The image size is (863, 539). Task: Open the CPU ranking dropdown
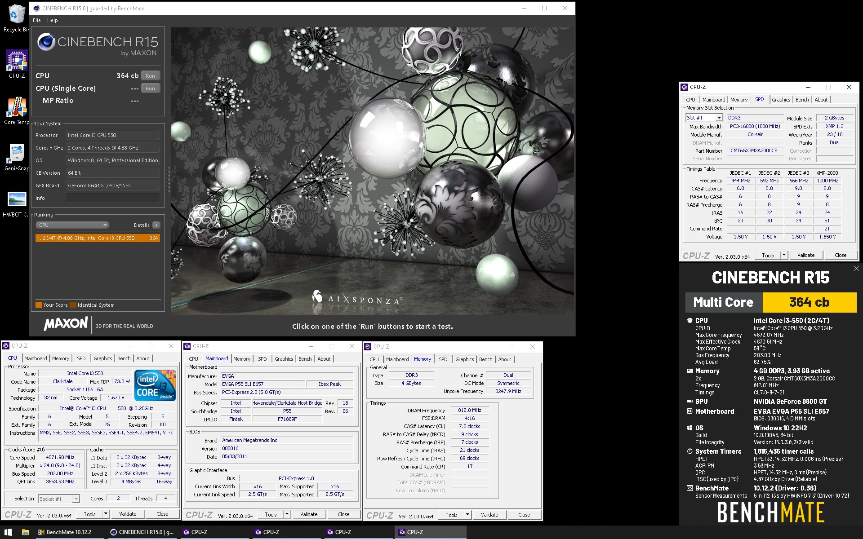coord(72,225)
